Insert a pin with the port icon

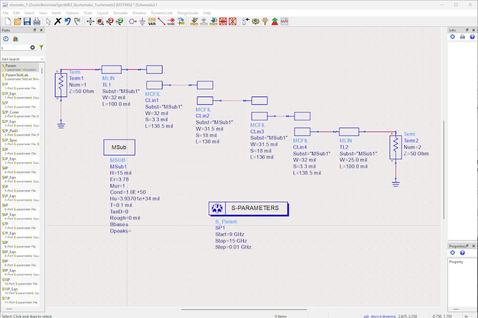pyautogui.click(x=132, y=22)
